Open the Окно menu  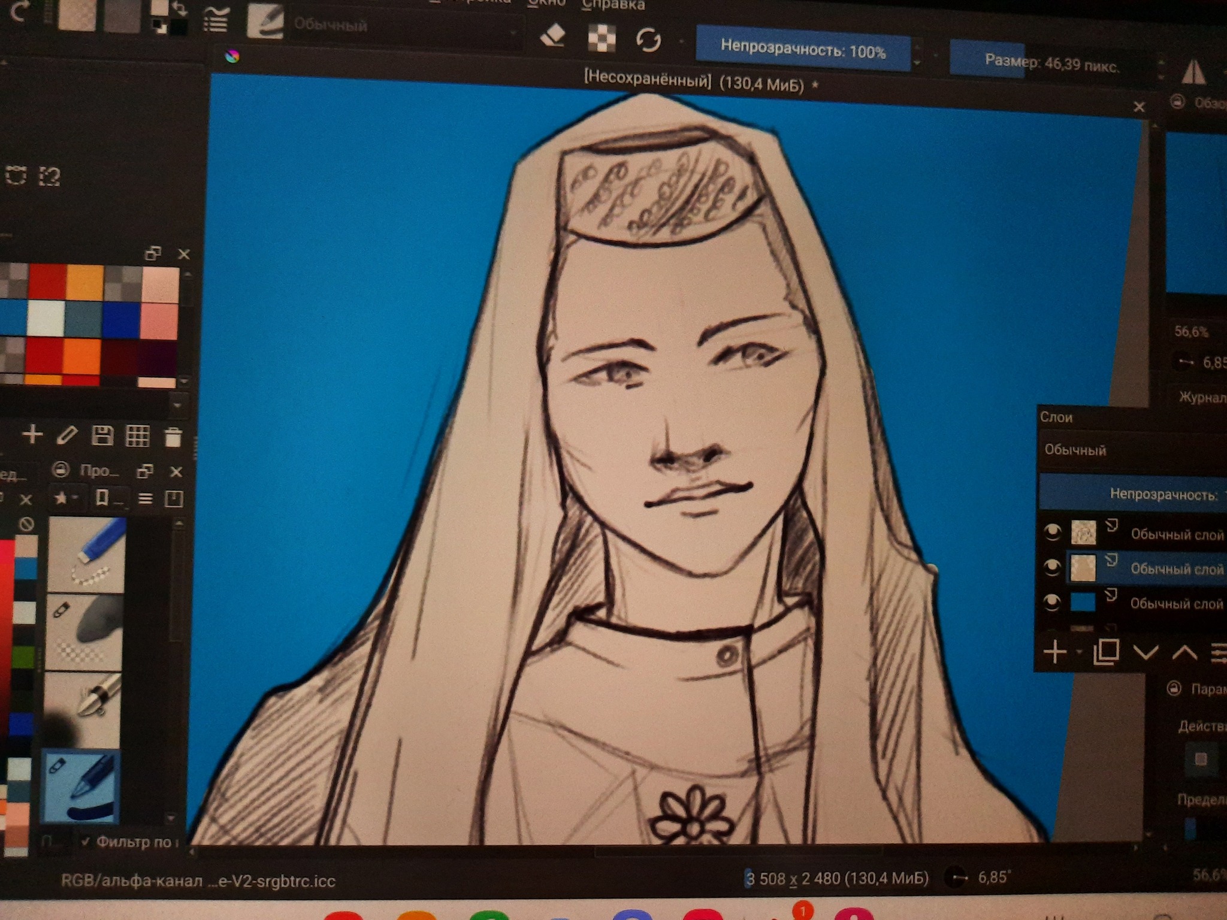click(x=546, y=4)
